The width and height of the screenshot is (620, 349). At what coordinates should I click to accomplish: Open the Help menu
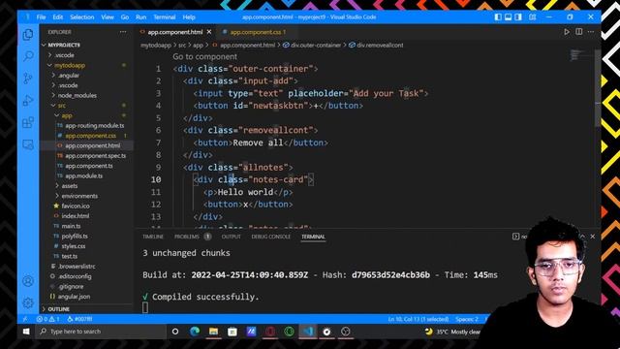click(189, 17)
